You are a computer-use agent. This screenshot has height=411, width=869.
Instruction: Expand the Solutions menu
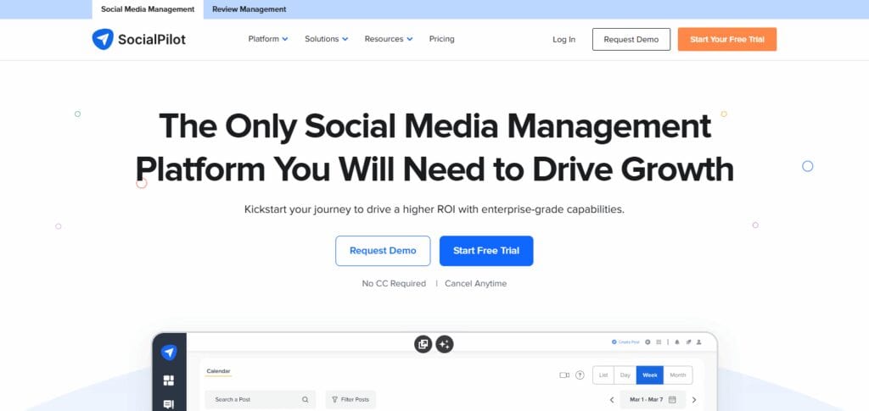pos(327,39)
